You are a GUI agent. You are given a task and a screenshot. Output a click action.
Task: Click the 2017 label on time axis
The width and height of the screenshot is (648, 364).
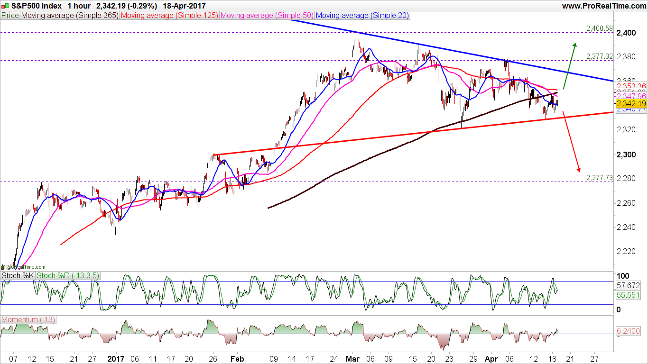point(116,359)
